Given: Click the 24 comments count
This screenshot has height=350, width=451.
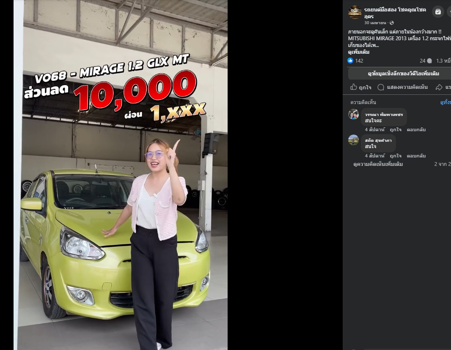Looking at the screenshot, I should click(x=426, y=61).
